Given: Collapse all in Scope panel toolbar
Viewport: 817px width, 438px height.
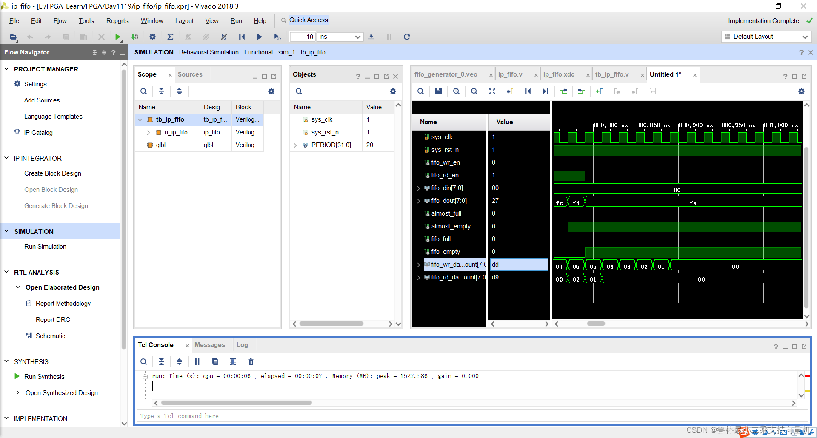Looking at the screenshot, I should click(x=161, y=91).
